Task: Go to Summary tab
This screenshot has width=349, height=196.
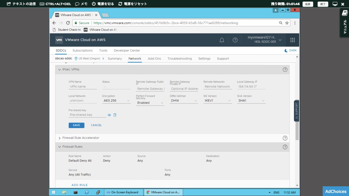Action: point(115,59)
